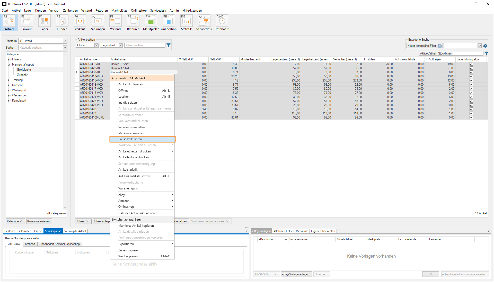Click the filter funnel beside Aktive Artikel
This screenshot has width=494, height=282.
(487, 53)
